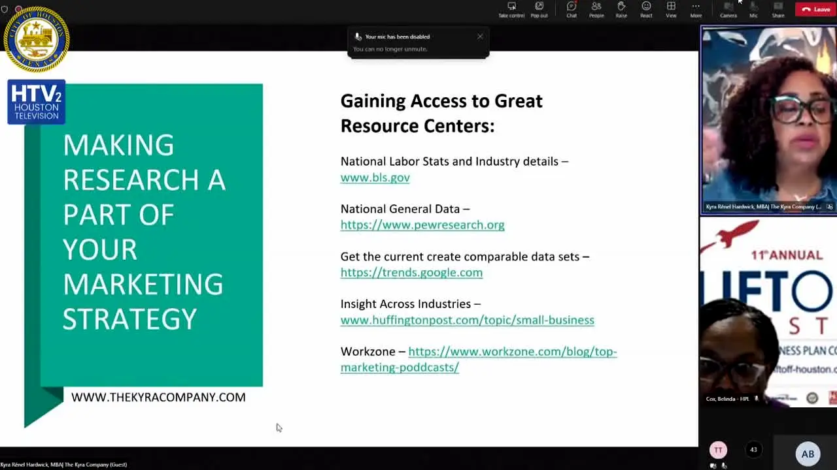The width and height of the screenshot is (837, 470).
Task: Select Belinda Cox's video tile
Action: pyautogui.click(x=768, y=312)
